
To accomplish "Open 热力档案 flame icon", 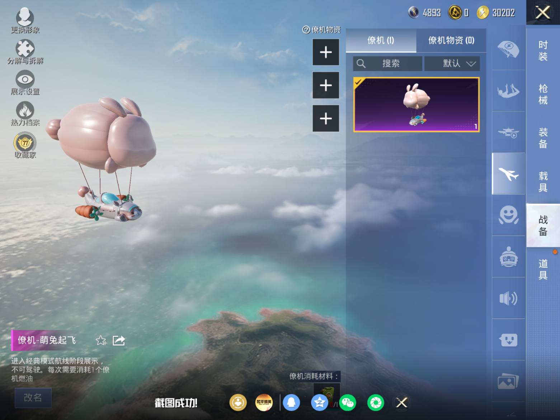I will click(x=25, y=110).
